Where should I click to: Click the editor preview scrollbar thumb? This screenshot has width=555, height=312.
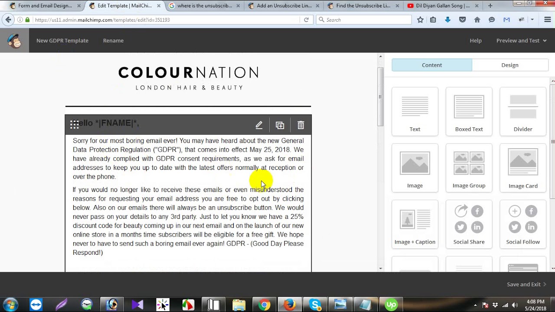point(381,96)
